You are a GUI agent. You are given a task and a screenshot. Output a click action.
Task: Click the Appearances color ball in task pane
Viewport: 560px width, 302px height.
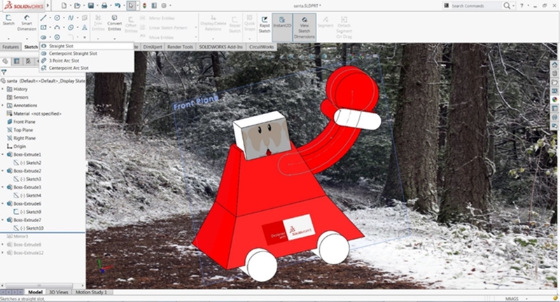click(x=554, y=99)
